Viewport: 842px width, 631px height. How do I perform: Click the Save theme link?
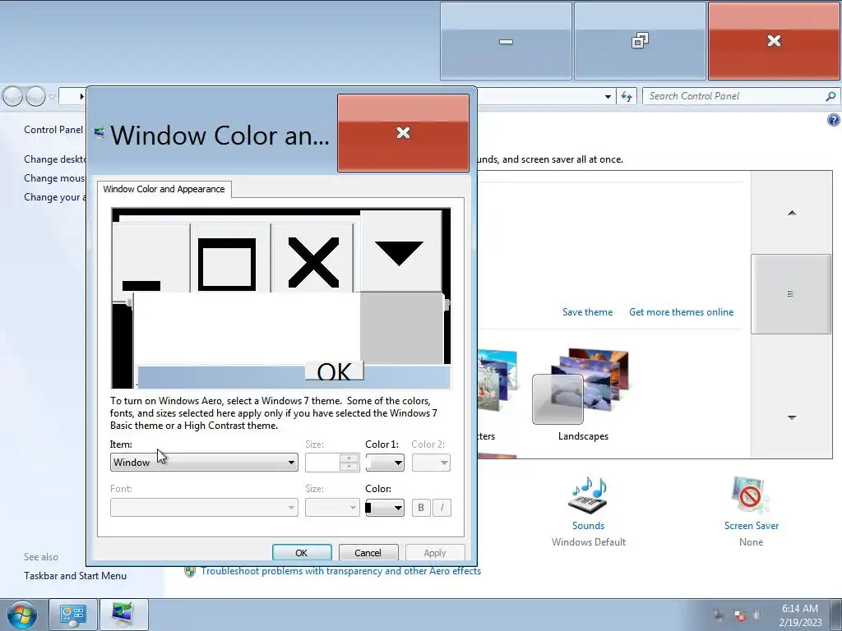coord(587,311)
